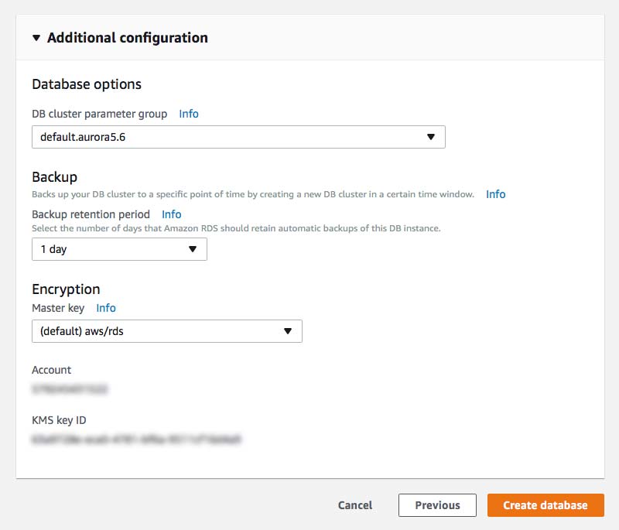Open the Master key dropdown
The image size is (619, 530).
coord(167,331)
